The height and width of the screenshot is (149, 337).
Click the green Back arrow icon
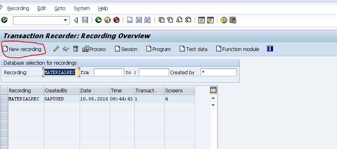[x=99, y=20]
